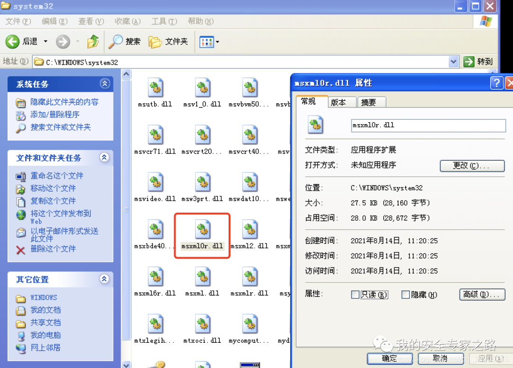
Task: Open the 编辑 menu
Action: [55, 21]
